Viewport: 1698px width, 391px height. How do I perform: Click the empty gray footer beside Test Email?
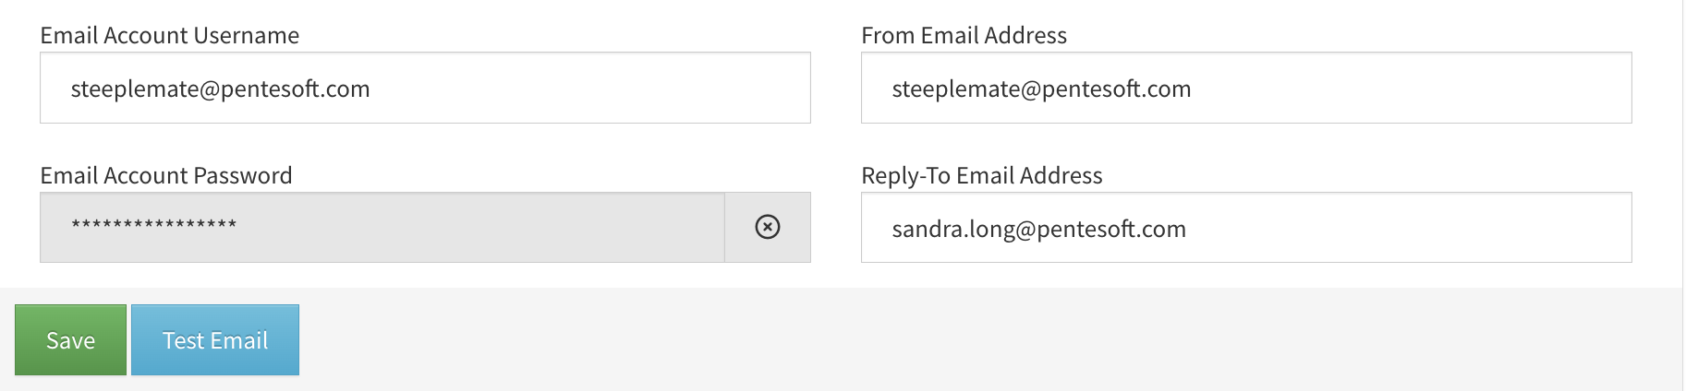(x=988, y=340)
